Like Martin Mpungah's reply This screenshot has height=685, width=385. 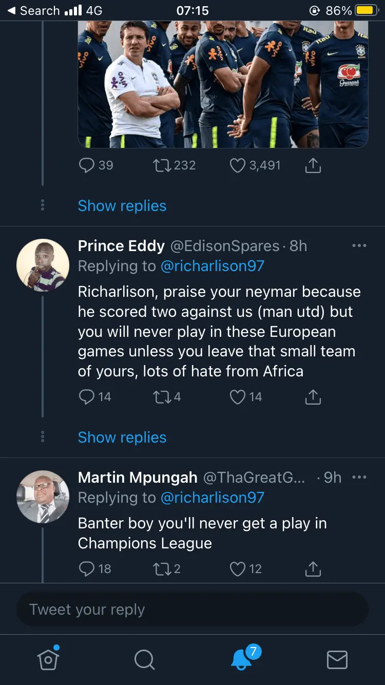pyautogui.click(x=238, y=568)
